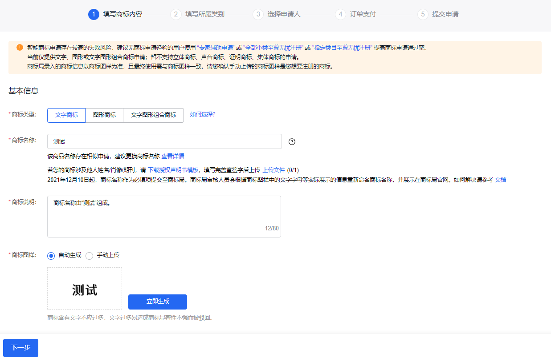Open the 全部小类至尊无忧注册 link
This screenshot has width=551, height=358.
[273, 48]
